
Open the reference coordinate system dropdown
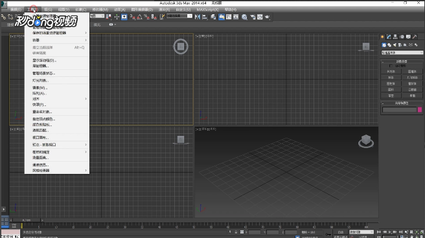[x=97, y=16]
